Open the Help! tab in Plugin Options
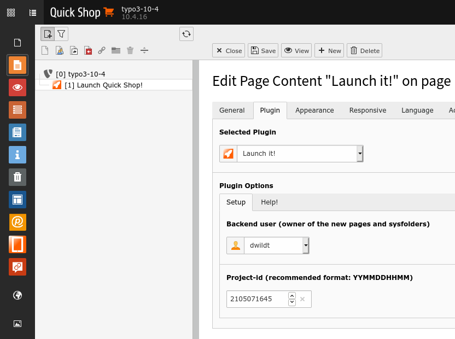 point(269,202)
